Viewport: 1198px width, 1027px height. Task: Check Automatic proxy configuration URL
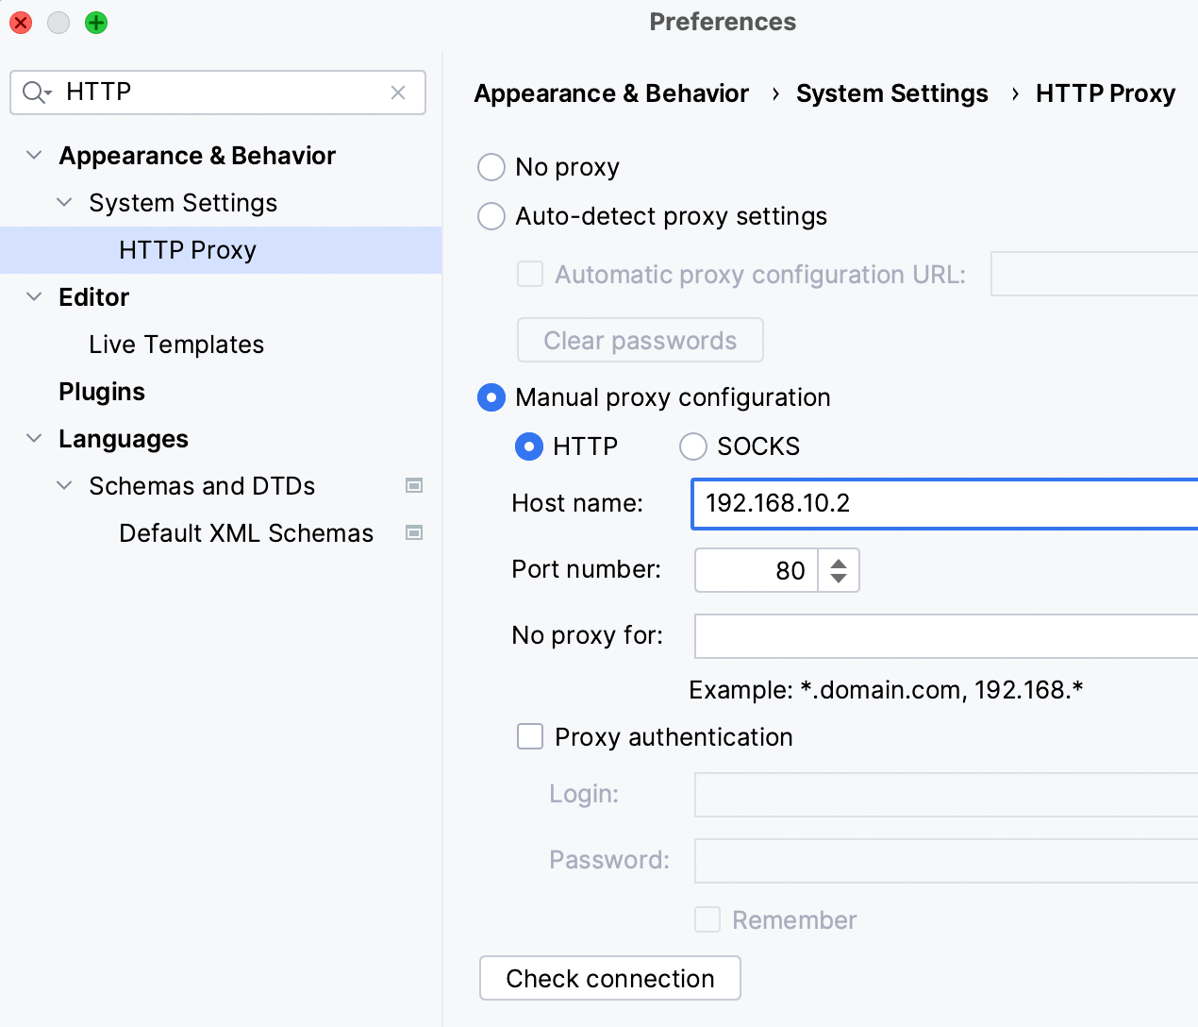point(530,274)
